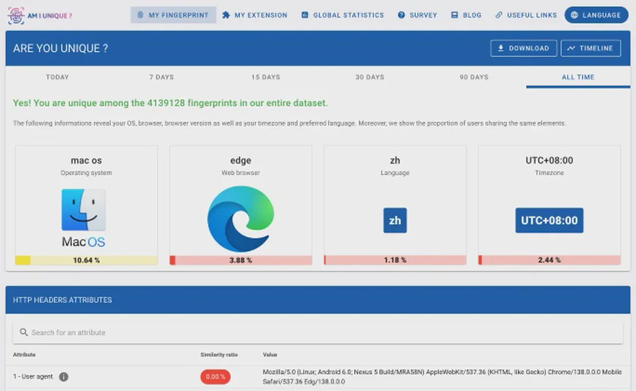Open the Useful Links page
The image size is (636, 391).
point(526,15)
